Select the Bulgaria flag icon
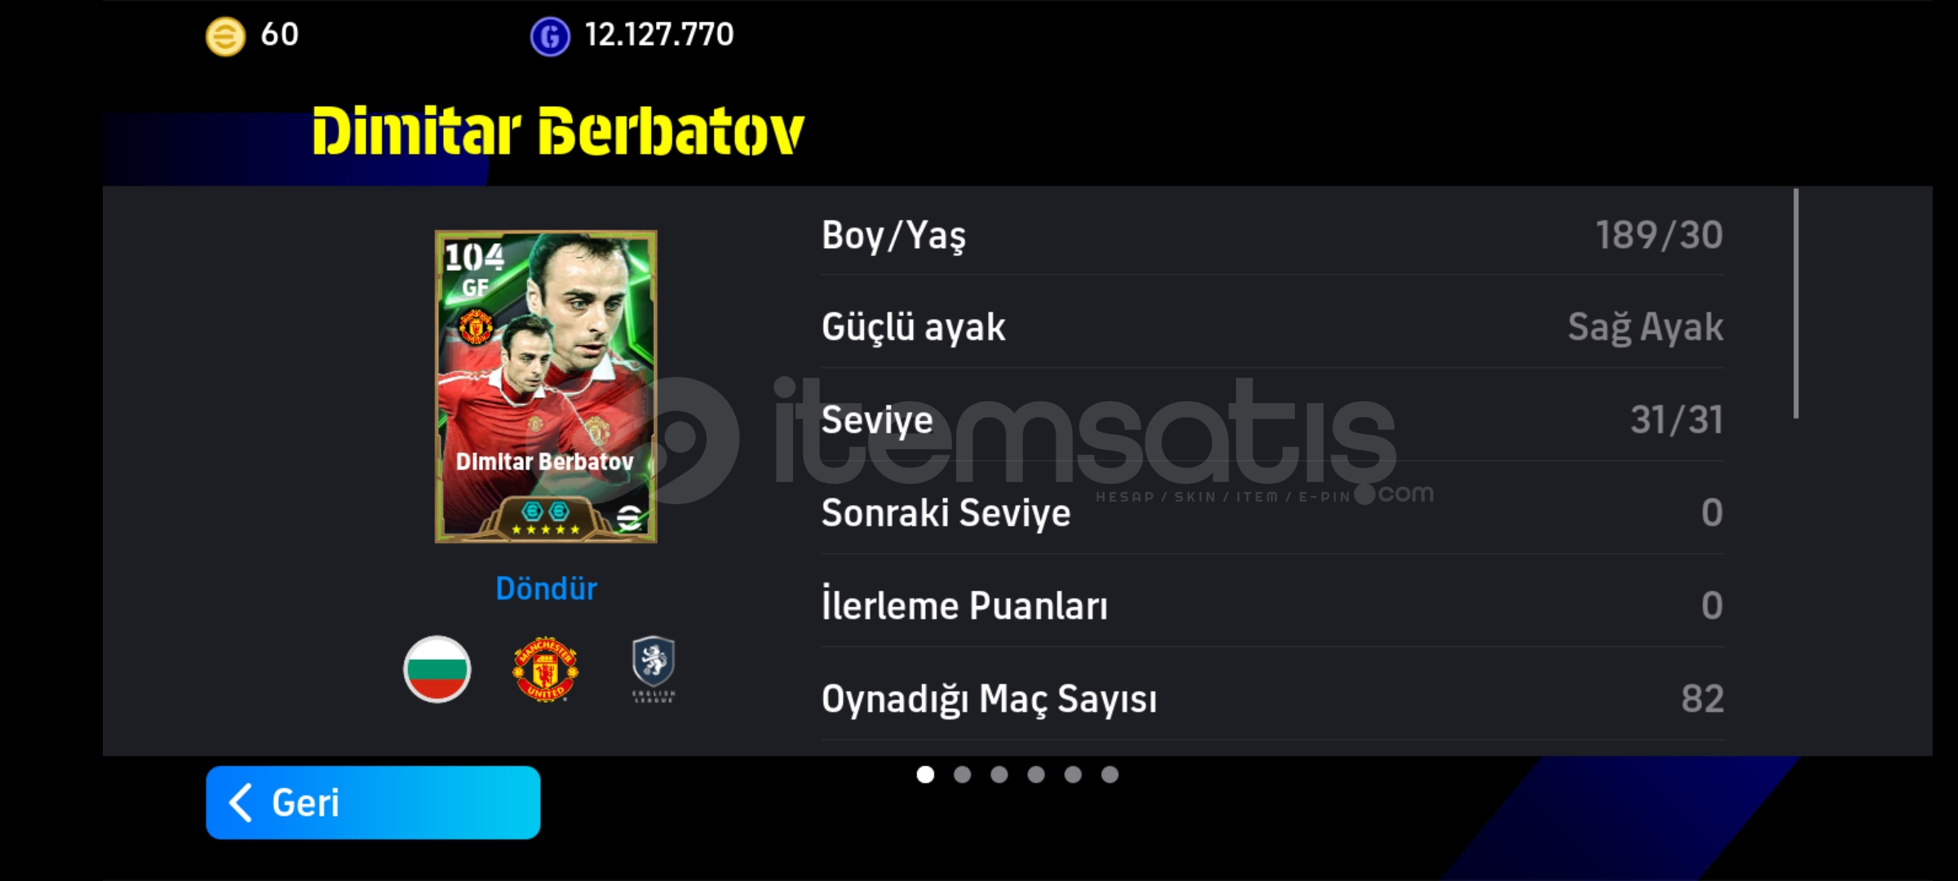Viewport: 1958px width, 881px height. (437, 669)
